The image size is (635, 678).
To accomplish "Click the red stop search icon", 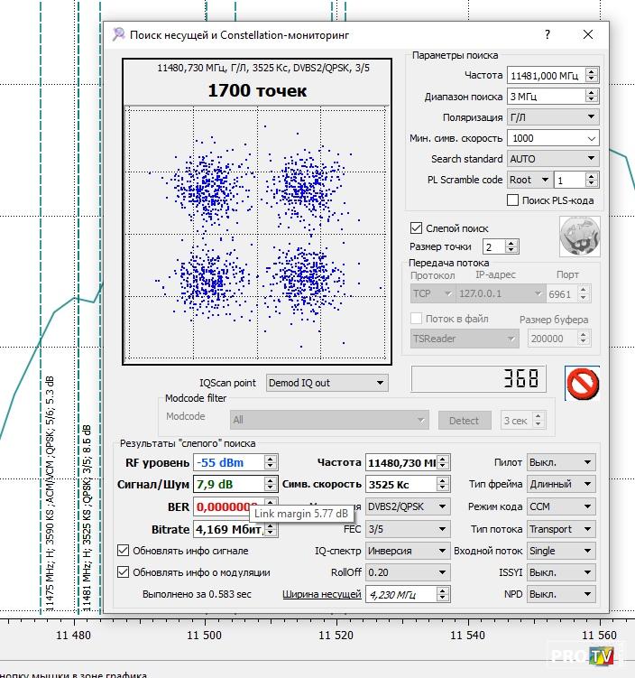I will (582, 383).
